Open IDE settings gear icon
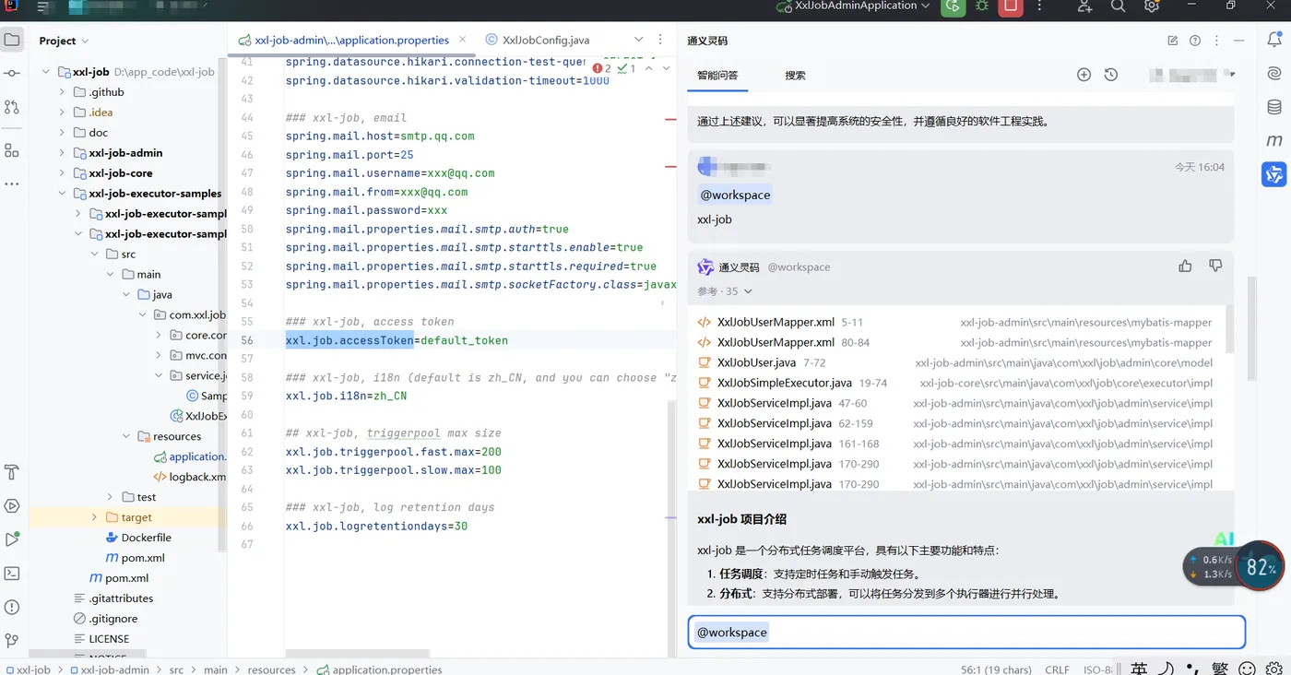The image size is (1291, 675). (1152, 6)
